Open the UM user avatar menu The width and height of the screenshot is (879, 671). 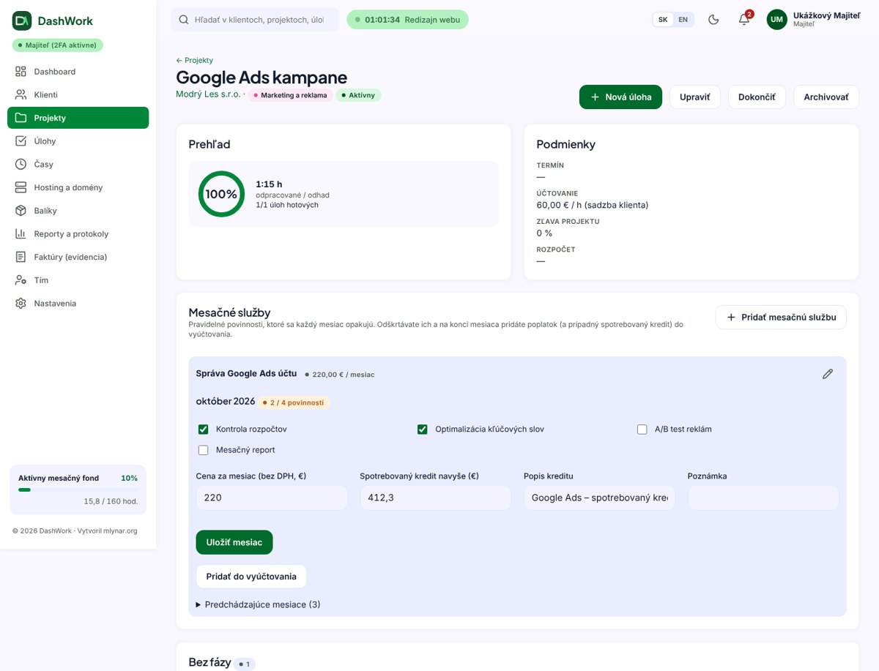coord(777,20)
